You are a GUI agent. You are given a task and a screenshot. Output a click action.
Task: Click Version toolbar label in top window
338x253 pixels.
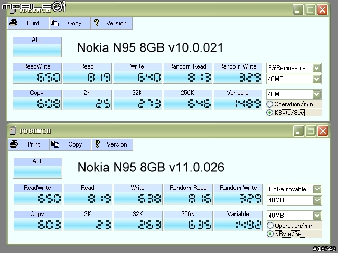click(x=116, y=23)
